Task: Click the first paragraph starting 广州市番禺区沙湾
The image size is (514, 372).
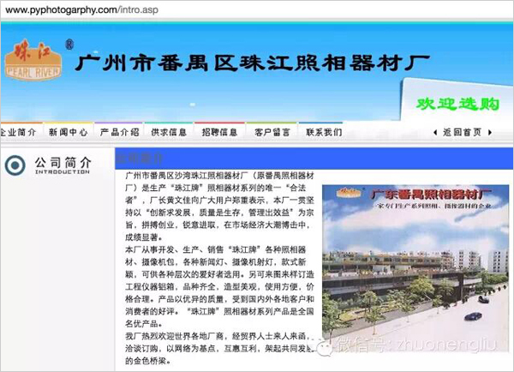Action: (x=219, y=207)
